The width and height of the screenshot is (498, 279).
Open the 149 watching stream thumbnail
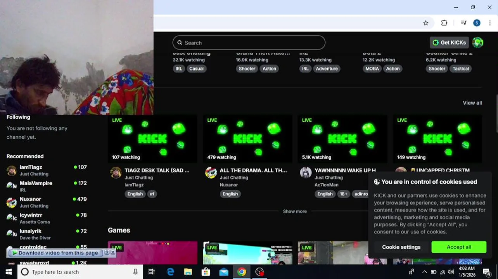(x=437, y=139)
